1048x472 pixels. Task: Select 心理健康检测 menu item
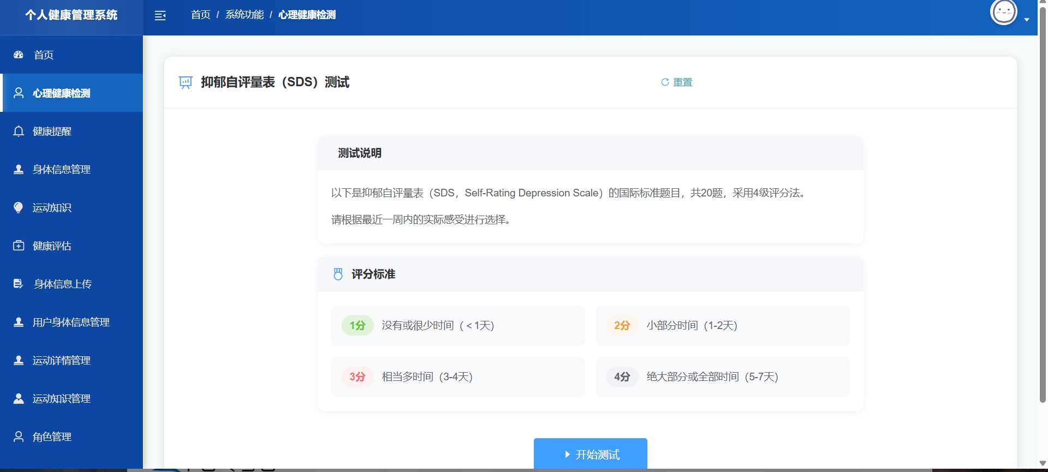72,93
